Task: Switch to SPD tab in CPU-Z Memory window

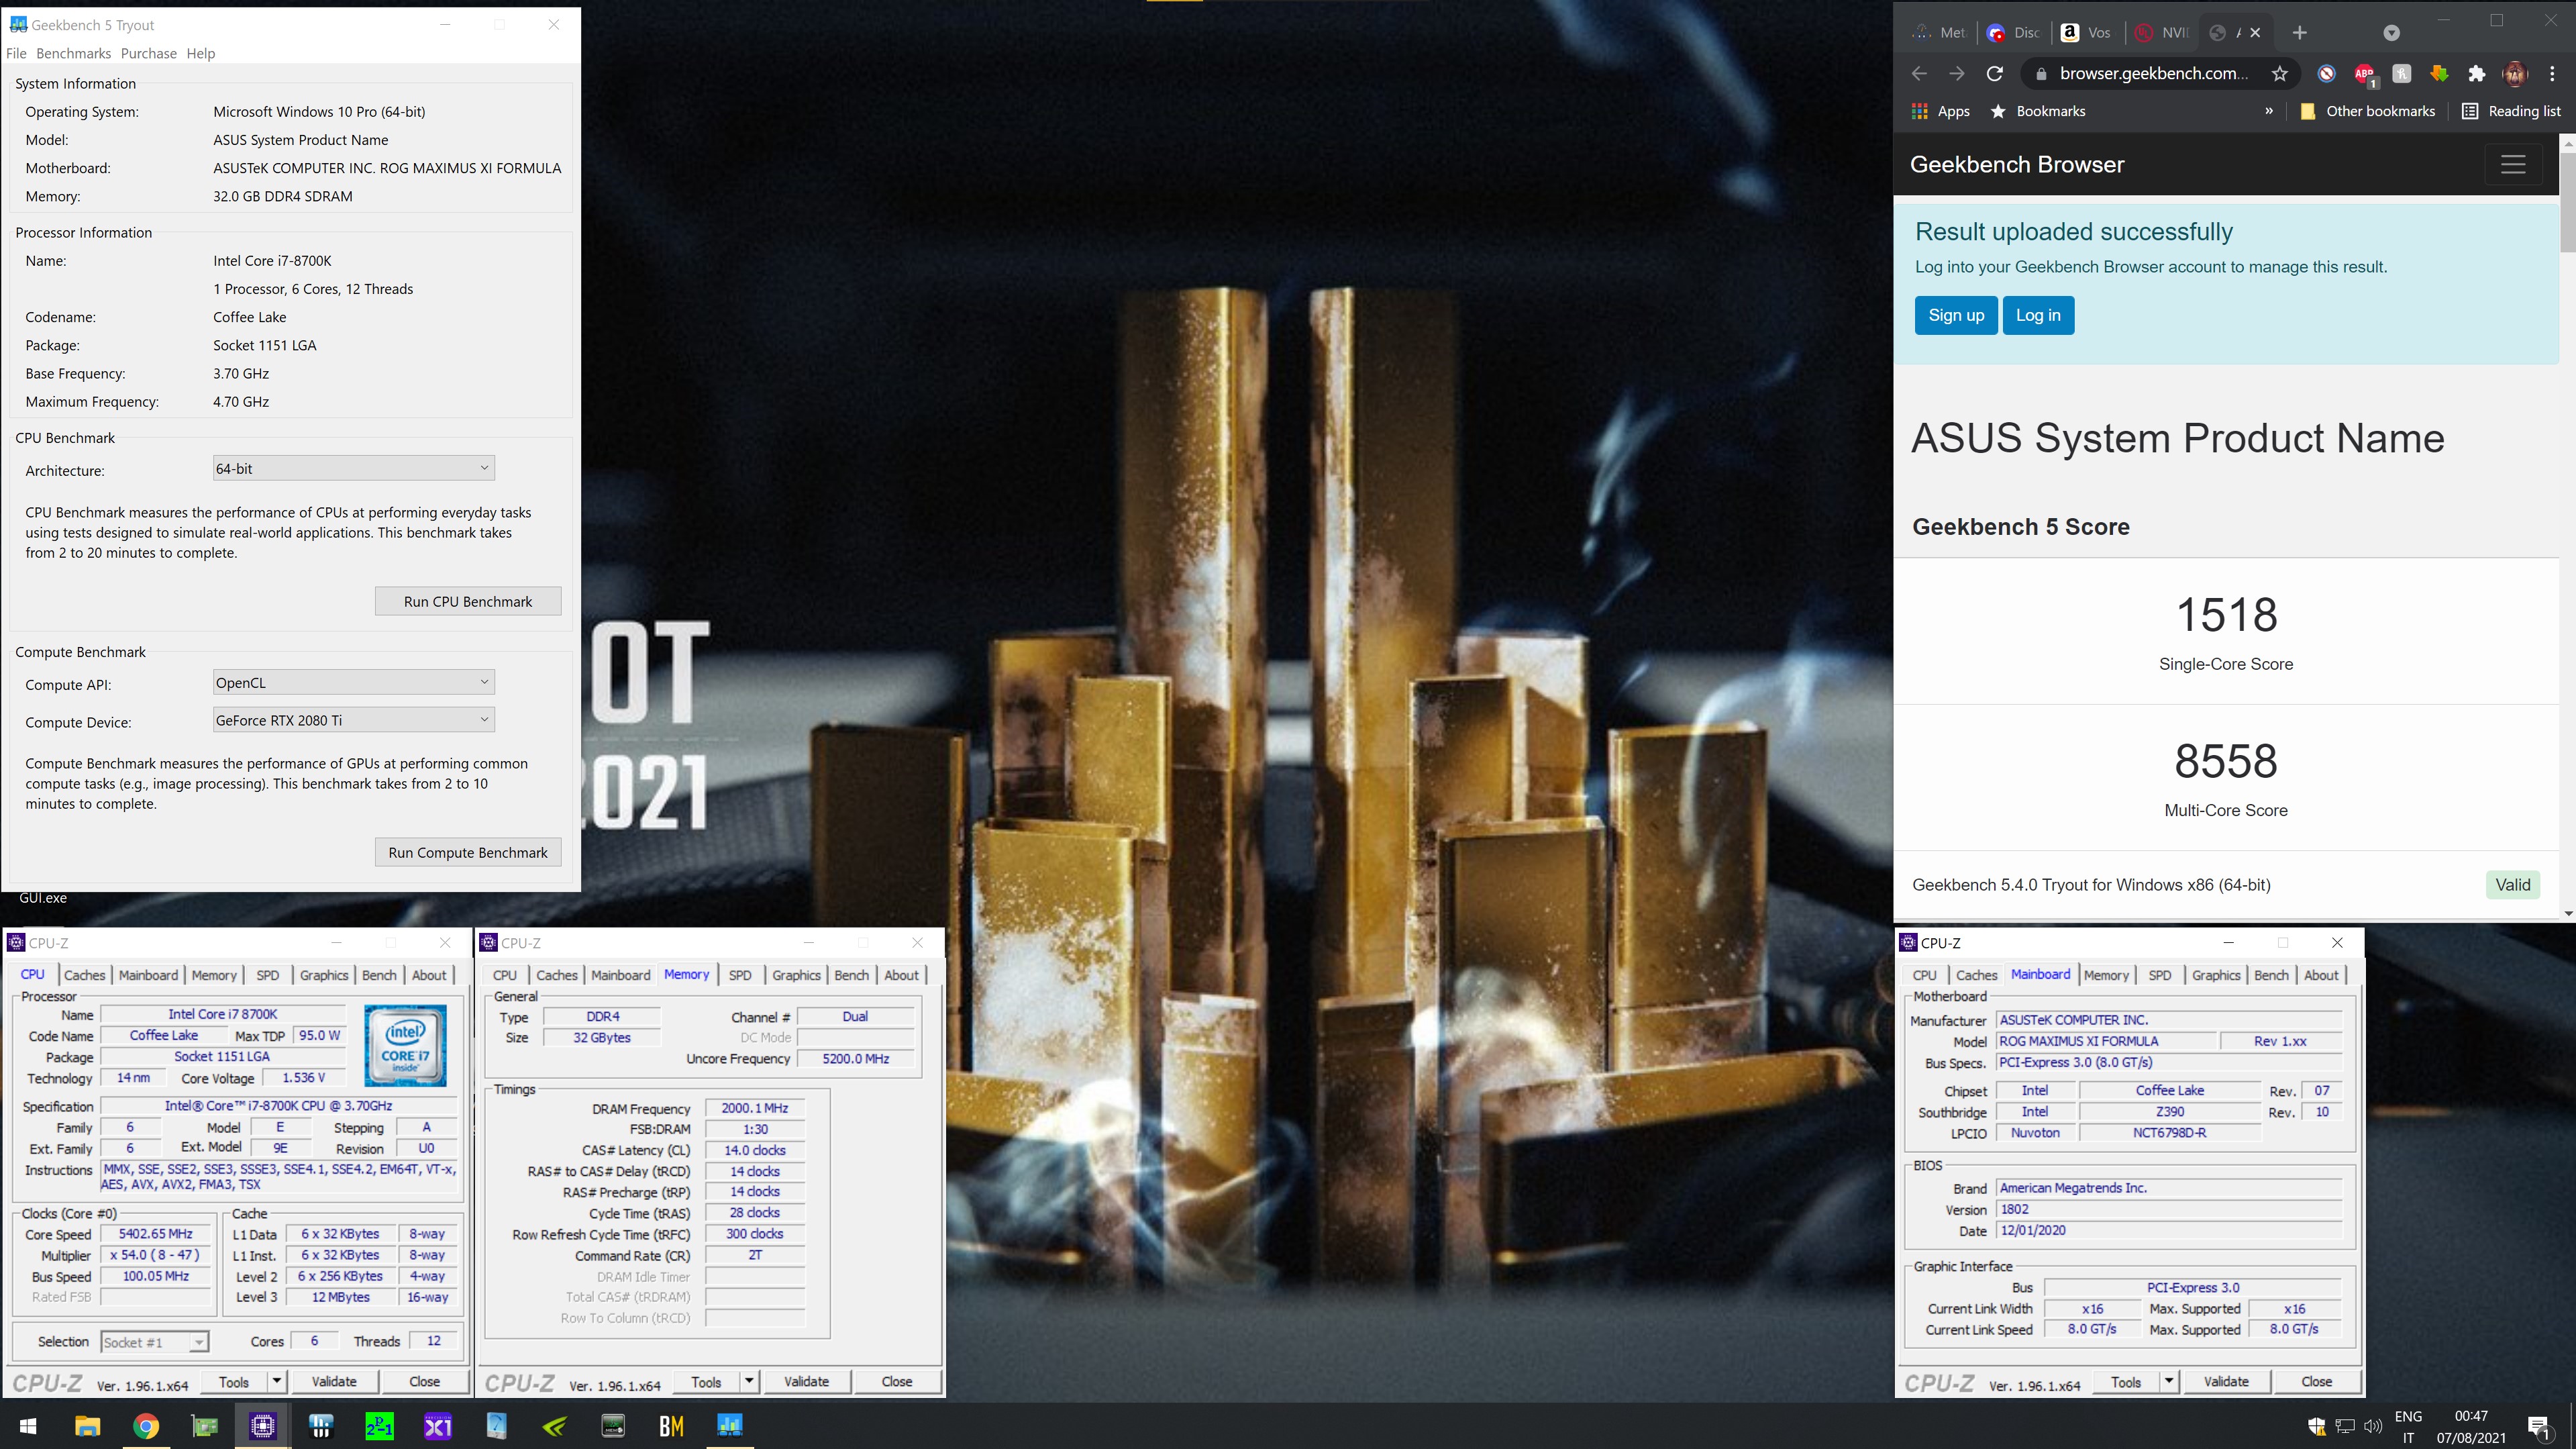Action: (x=740, y=975)
